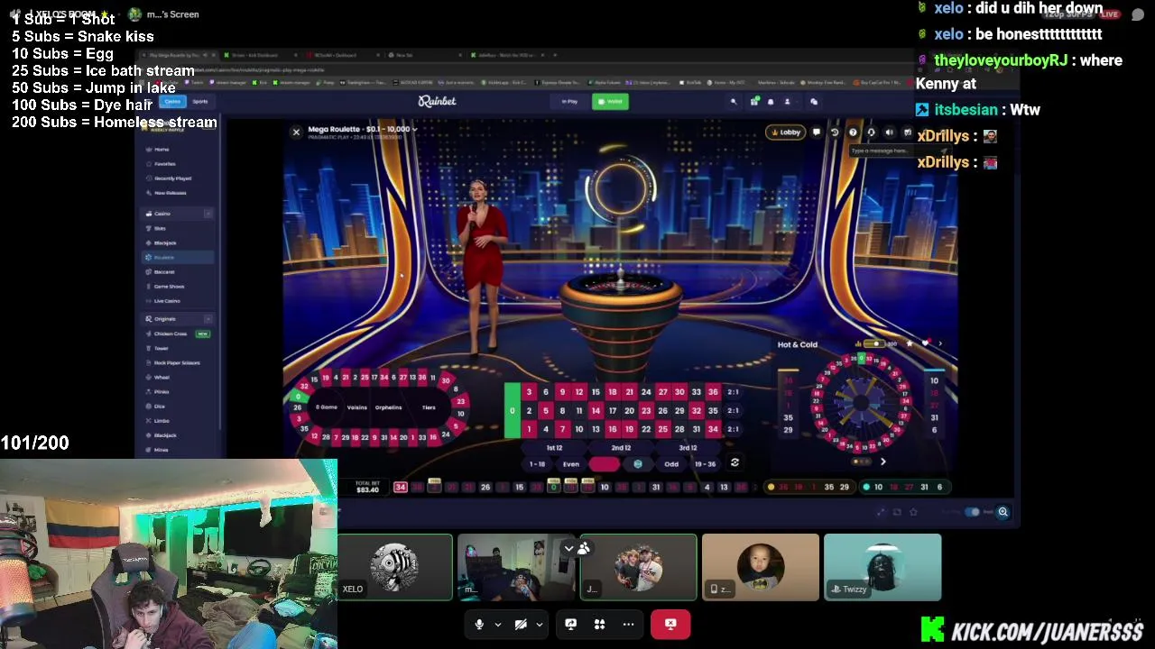Bet on the green 0 cell
Viewport: 1155px width, 649px height.
click(x=512, y=411)
